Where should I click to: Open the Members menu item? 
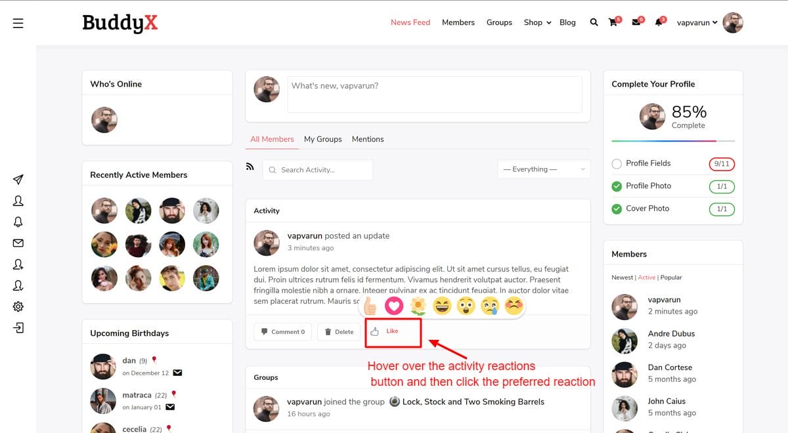[458, 22]
